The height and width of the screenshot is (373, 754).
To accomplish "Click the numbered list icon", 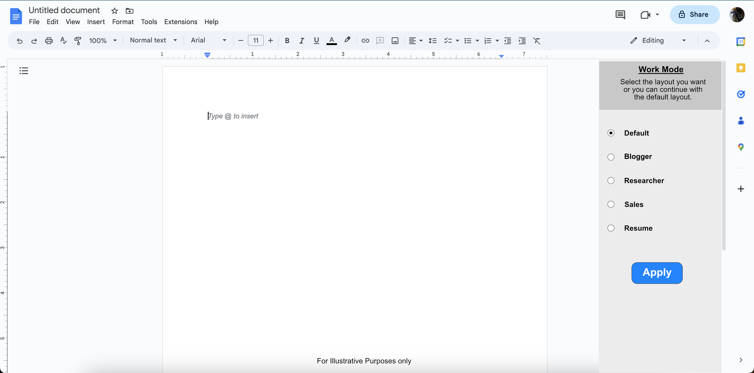I will pyautogui.click(x=488, y=41).
